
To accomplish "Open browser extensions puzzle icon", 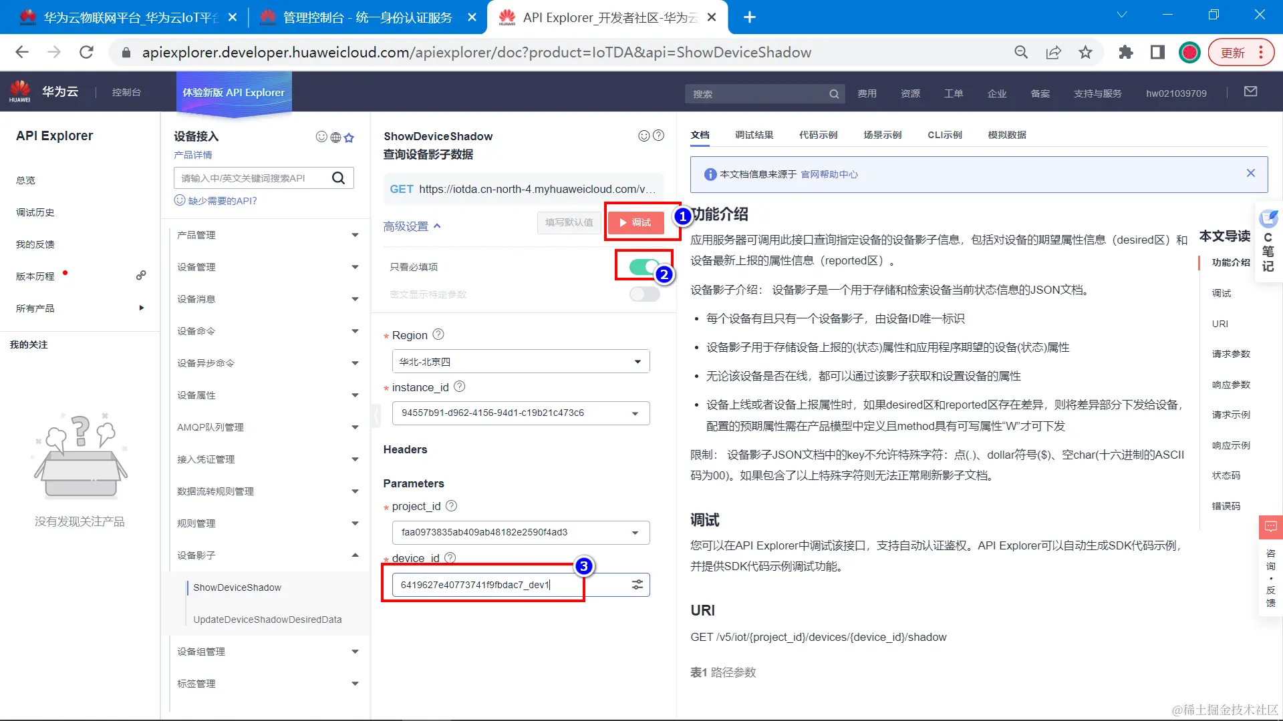I will click(x=1126, y=52).
